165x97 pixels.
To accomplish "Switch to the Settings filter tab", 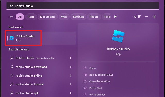I will tap(78, 17).
